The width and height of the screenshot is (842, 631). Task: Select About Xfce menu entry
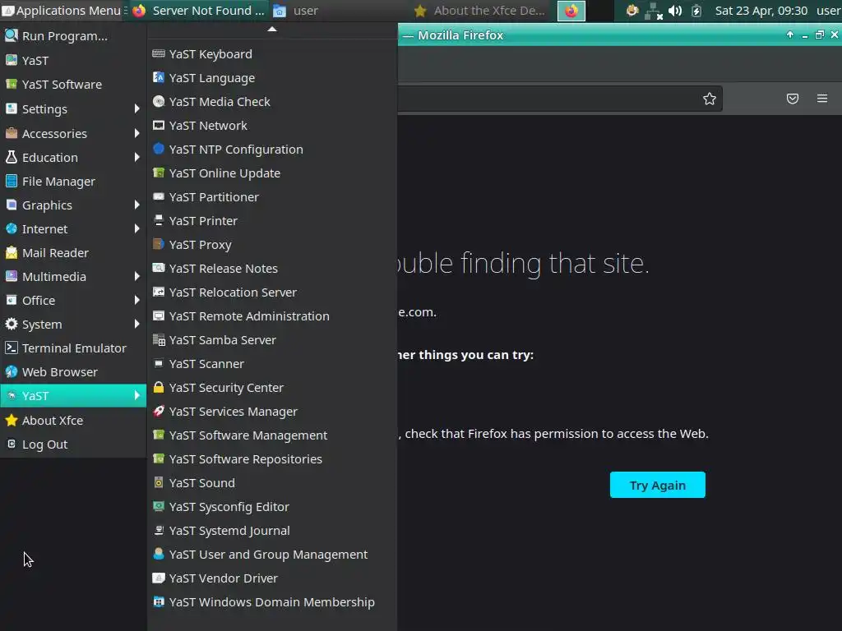tap(73, 420)
